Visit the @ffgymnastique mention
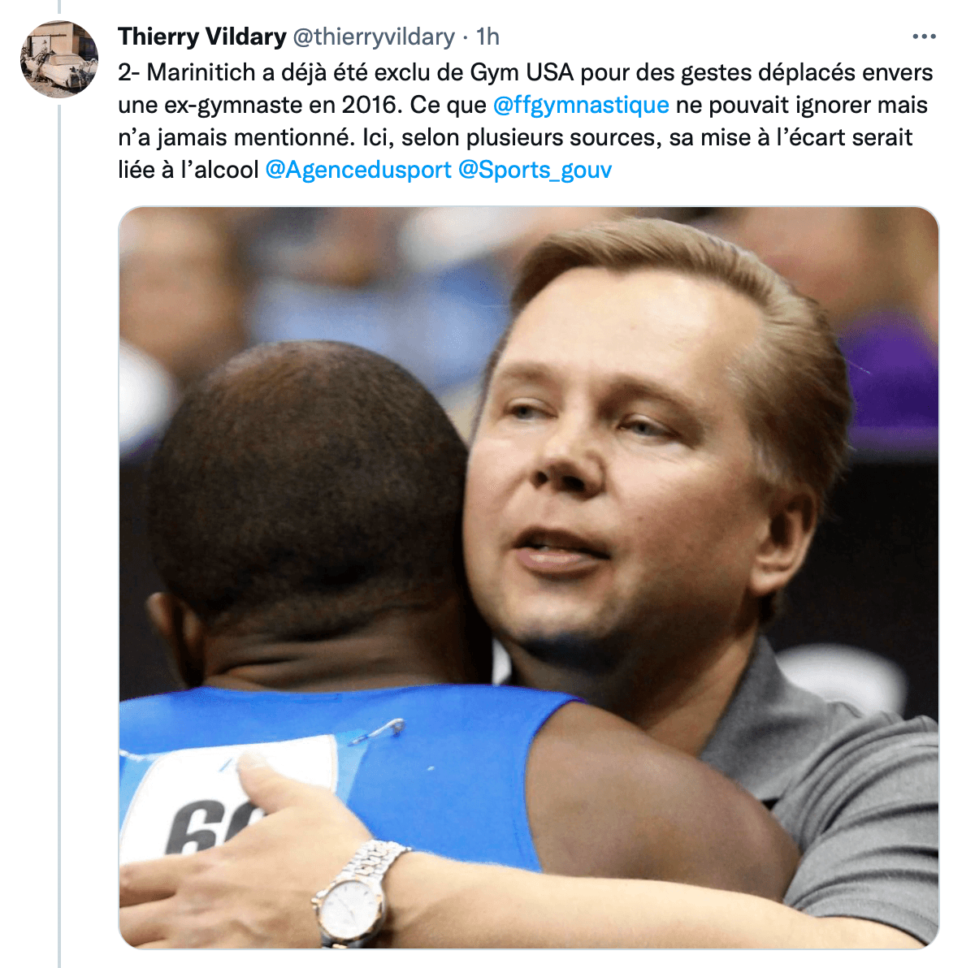 click(x=581, y=105)
